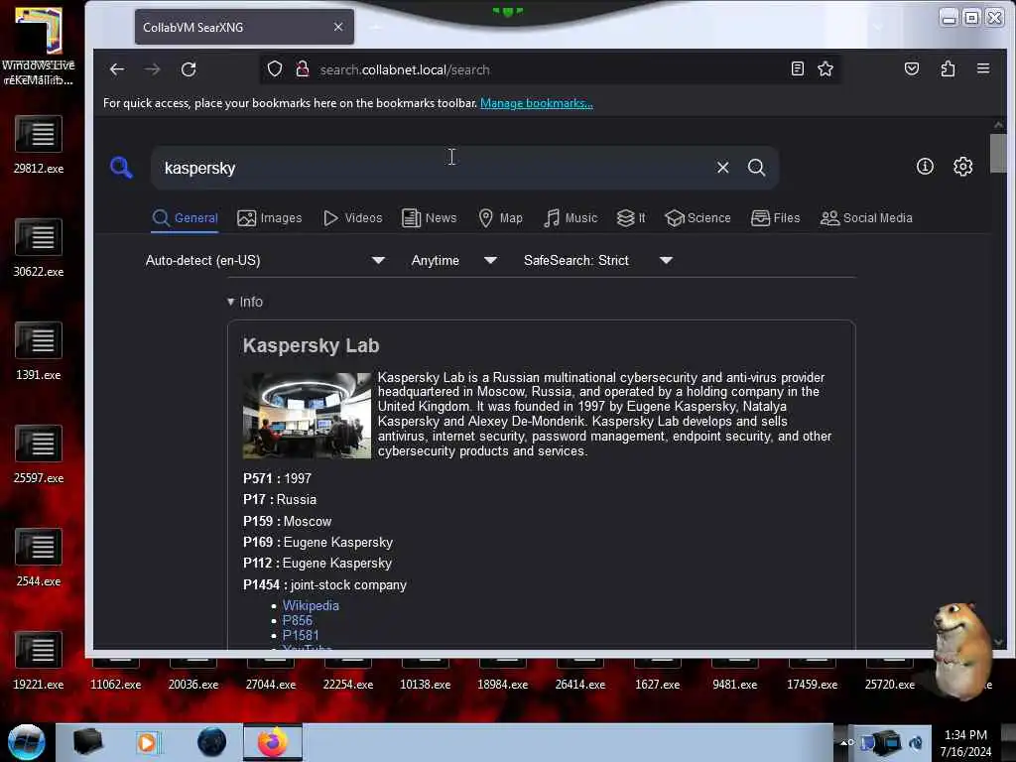
Task: Open the SearXNG about info icon
Action: tap(925, 167)
